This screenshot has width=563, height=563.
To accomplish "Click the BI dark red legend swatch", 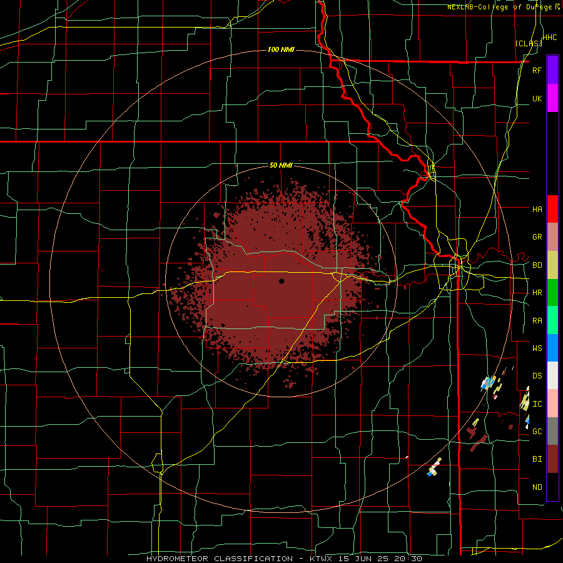I will pos(552,459).
